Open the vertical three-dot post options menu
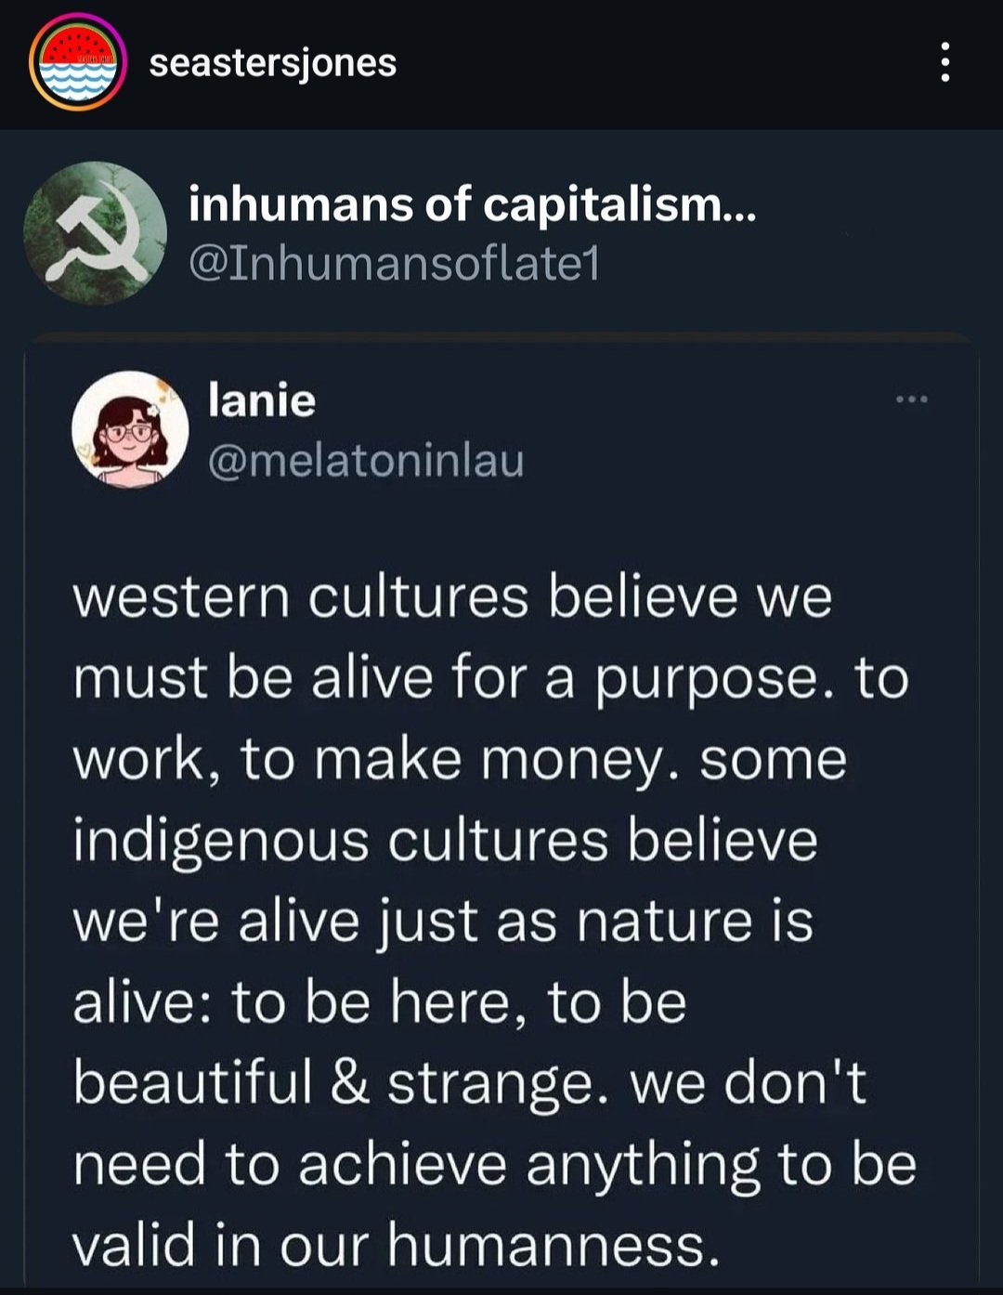 coord(944,62)
